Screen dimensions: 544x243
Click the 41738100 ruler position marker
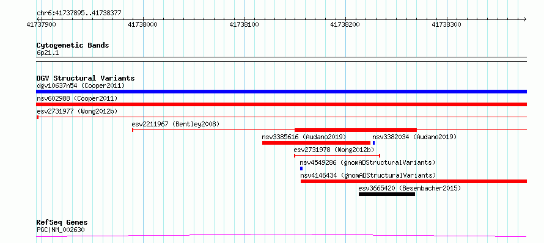point(244,24)
